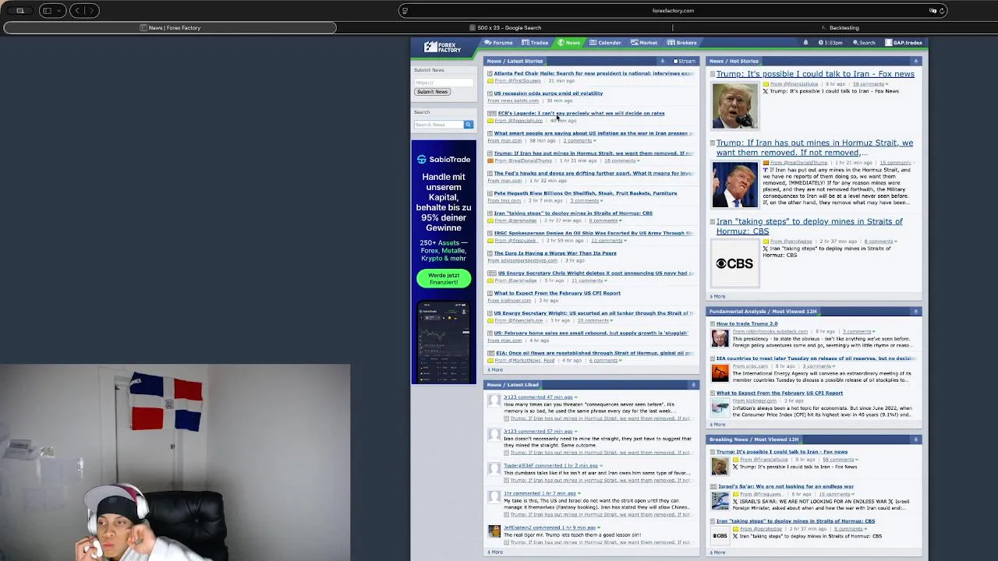Click the Submit News URL field

[444, 82]
